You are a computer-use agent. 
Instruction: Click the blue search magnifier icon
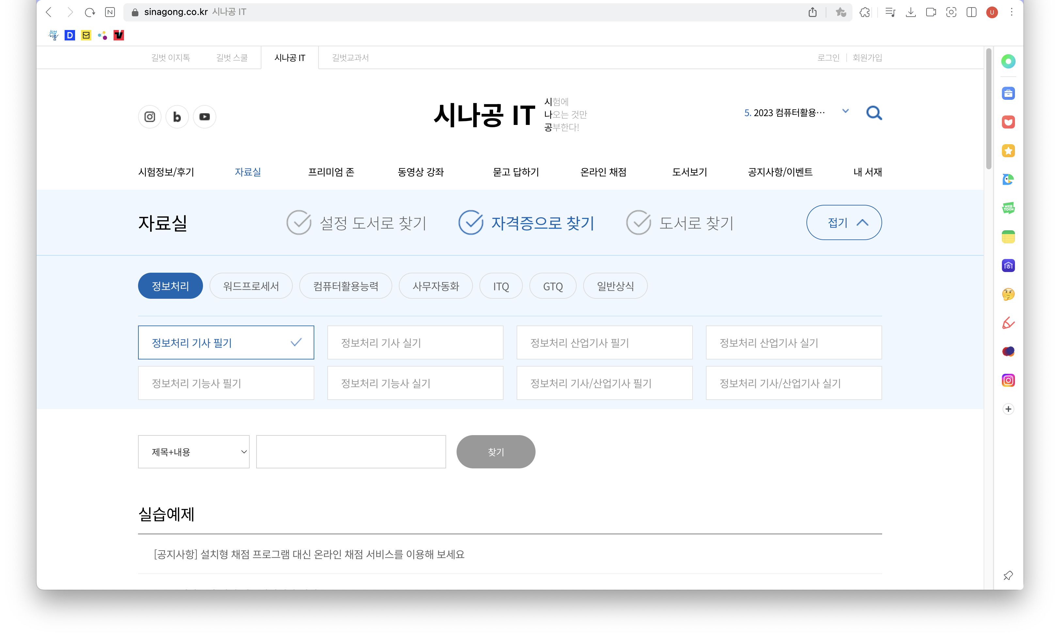[x=874, y=113]
